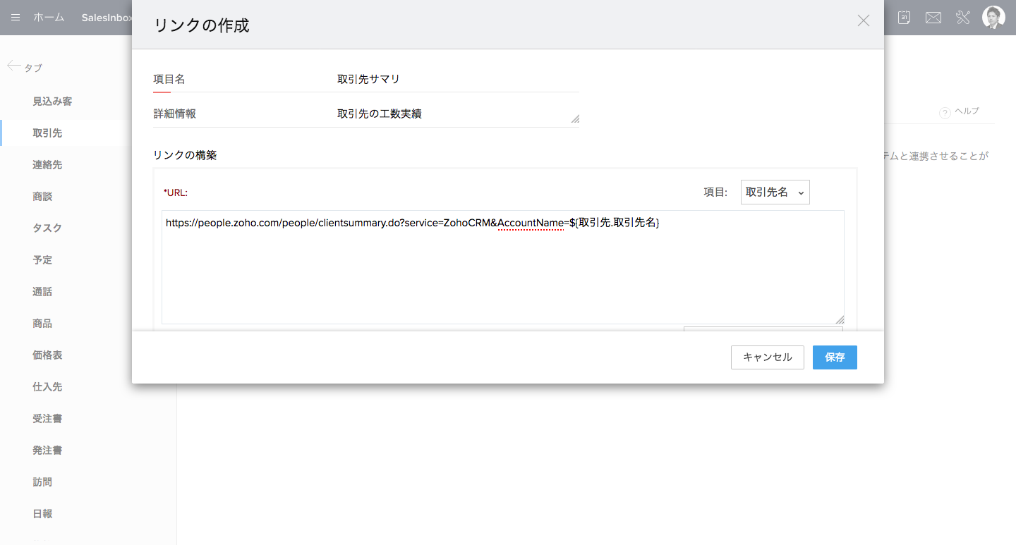Viewport: 1016px width, 545px height.
Task: Select 訪問 in the sidebar
Action: (42, 482)
